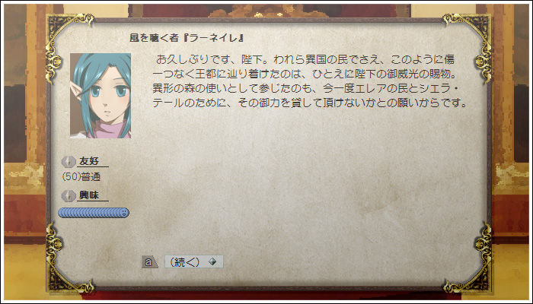Click the portrait of the teal-haired elf girl

tap(101, 96)
